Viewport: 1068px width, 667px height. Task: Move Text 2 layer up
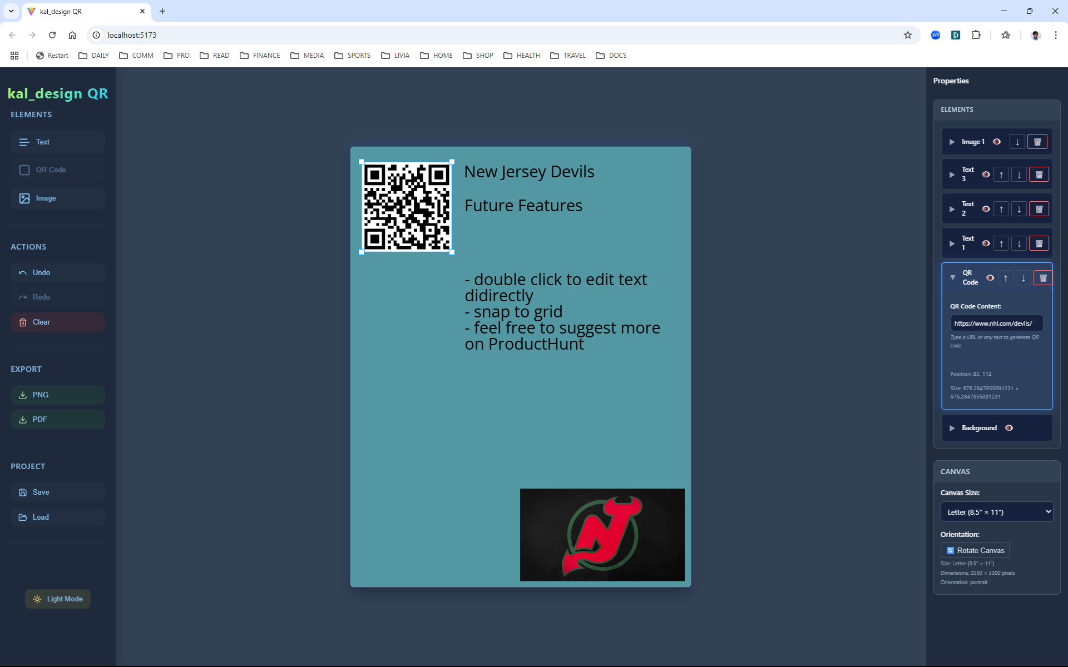click(1001, 209)
